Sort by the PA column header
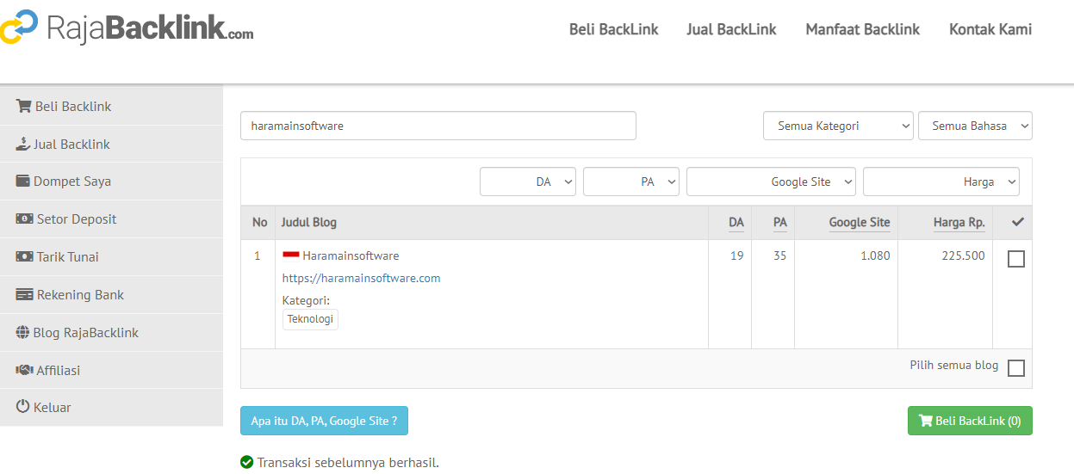 pyautogui.click(x=779, y=222)
